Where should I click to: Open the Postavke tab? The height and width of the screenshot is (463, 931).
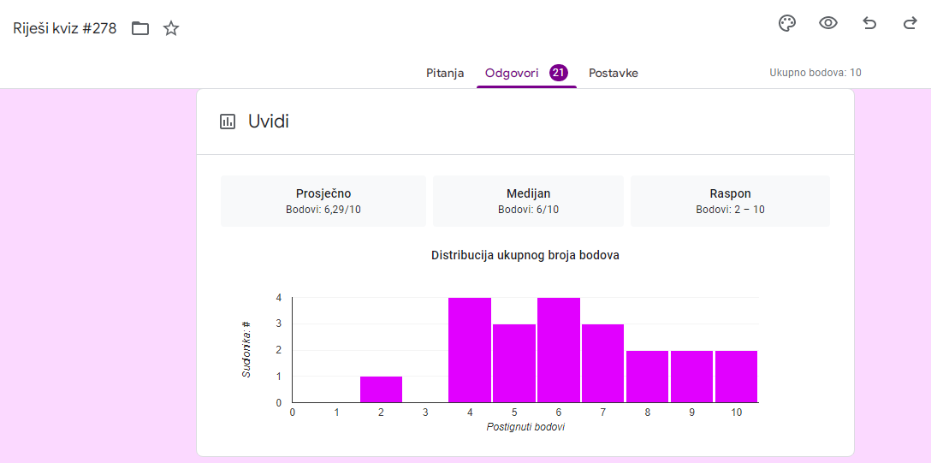pos(614,73)
